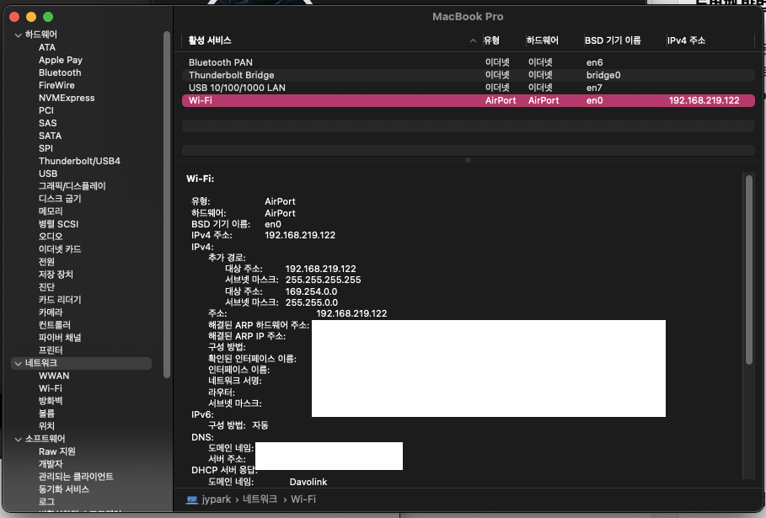
Task: Select 진단 in the sidebar
Action: click(46, 287)
